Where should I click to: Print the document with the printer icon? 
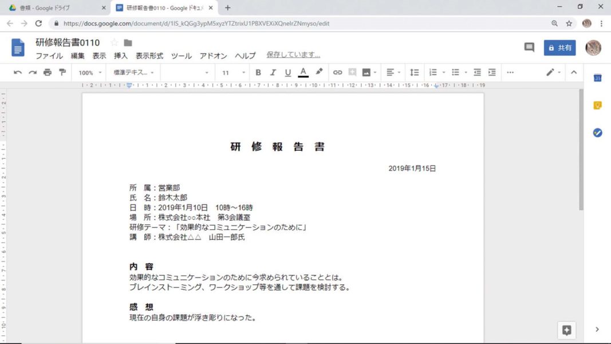pos(48,73)
